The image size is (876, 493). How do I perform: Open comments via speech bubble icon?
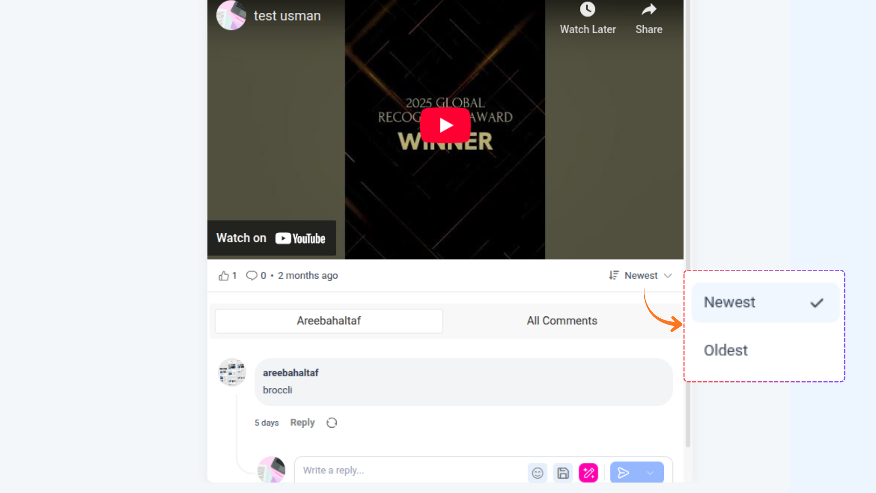[x=251, y=276]
